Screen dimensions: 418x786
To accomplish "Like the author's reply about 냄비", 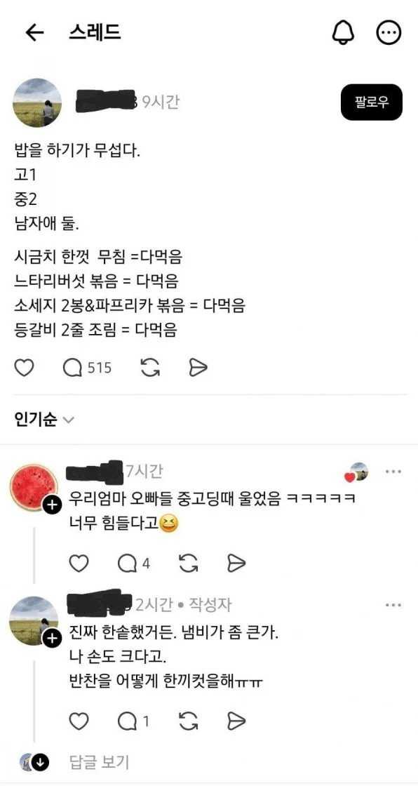I will pyautogui.click(x=78, y=721).
